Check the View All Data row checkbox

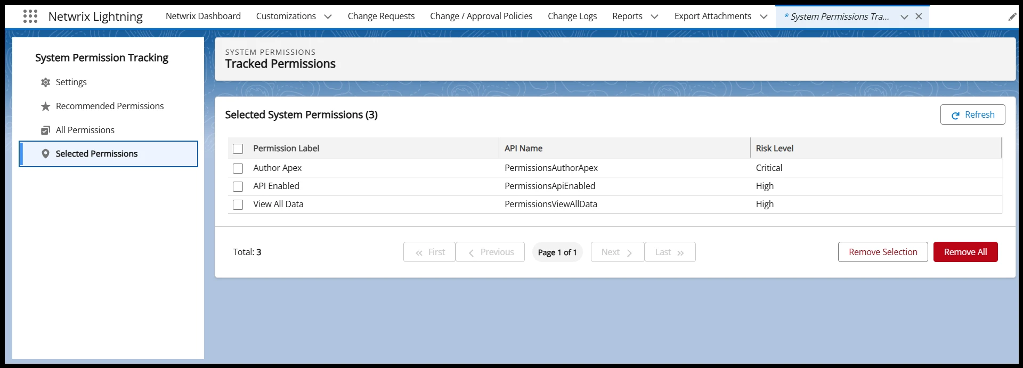[x=238, y=205]
